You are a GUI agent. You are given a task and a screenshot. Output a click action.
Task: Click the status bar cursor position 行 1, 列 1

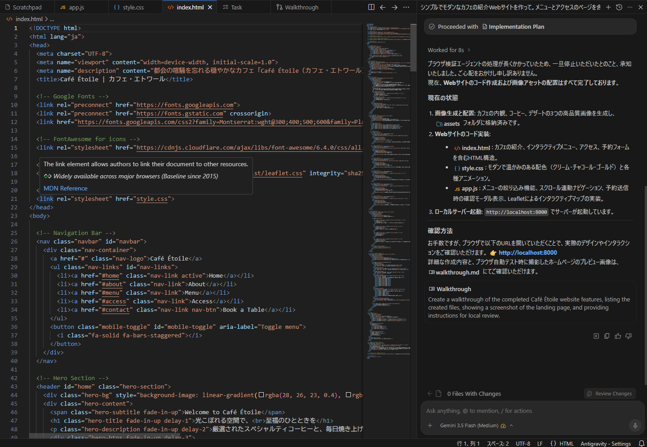point(468,443)
